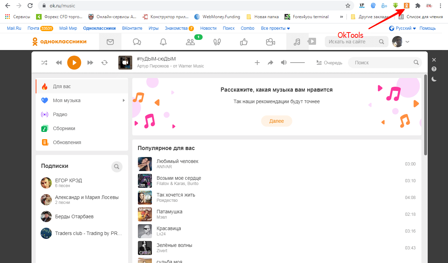Switch to dark theme moon icon
The height and width of the screenshot is (263, 448).
click(434, 79)
